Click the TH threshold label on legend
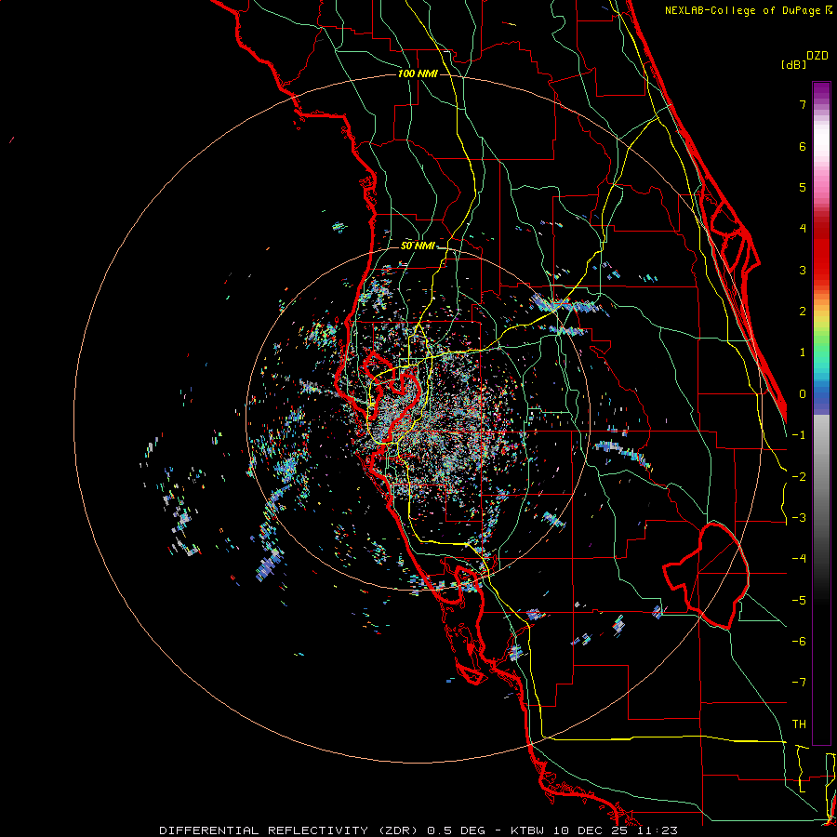837x837 pixels. (799, 724)
